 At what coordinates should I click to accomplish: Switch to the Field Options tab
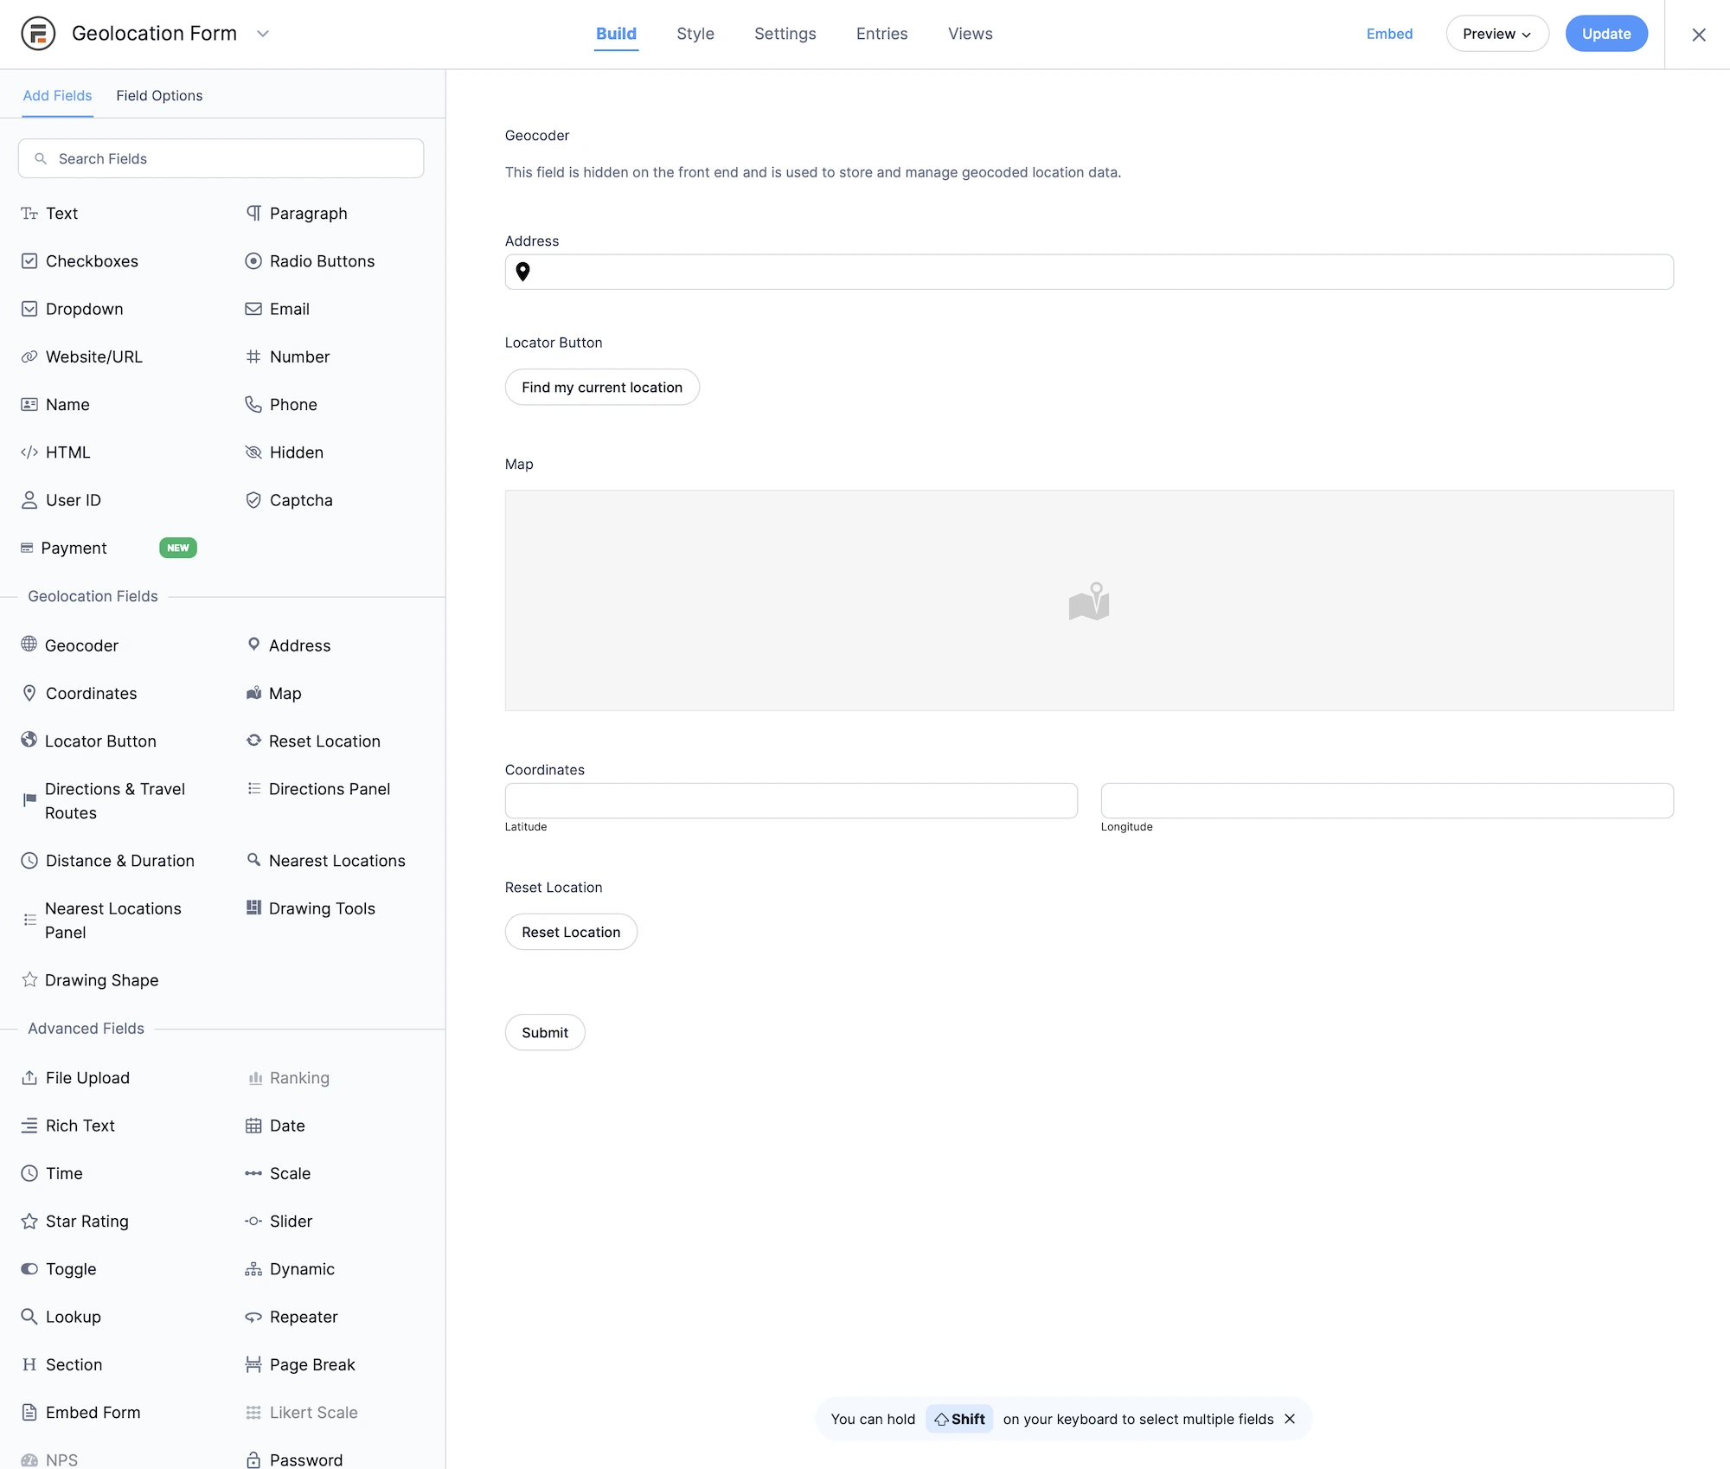click(x=159, y=95)
